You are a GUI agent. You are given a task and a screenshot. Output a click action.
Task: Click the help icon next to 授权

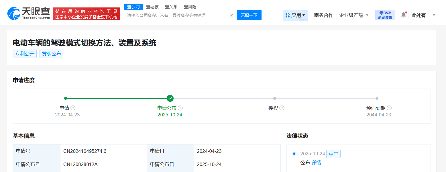pos(282,108)
